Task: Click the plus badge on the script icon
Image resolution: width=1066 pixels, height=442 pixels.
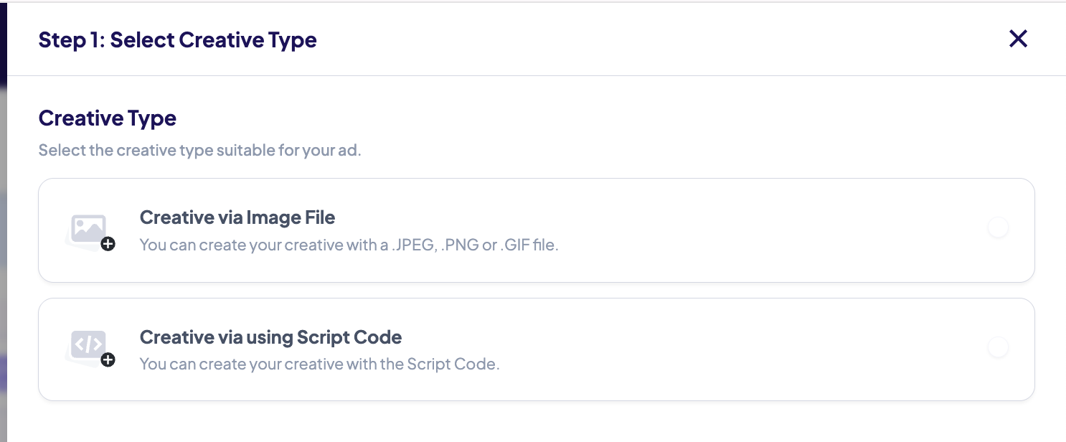Action: pyautogui.click(x=108, y=359)
